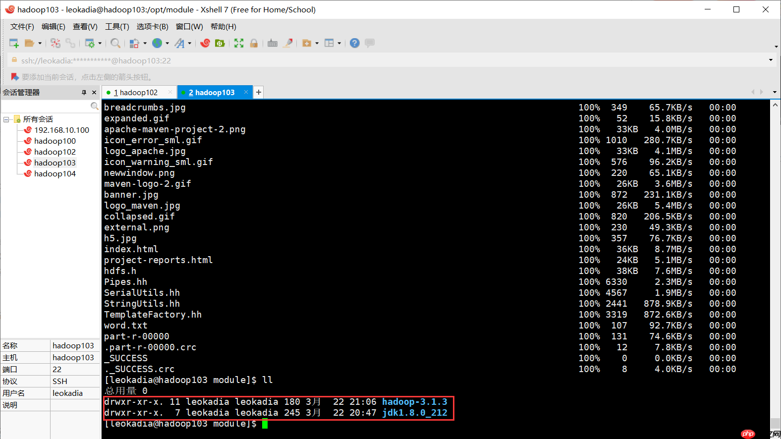Open the tab list dropdown arrow
Viewport: 781px width, 439px height.
point(775,92)
